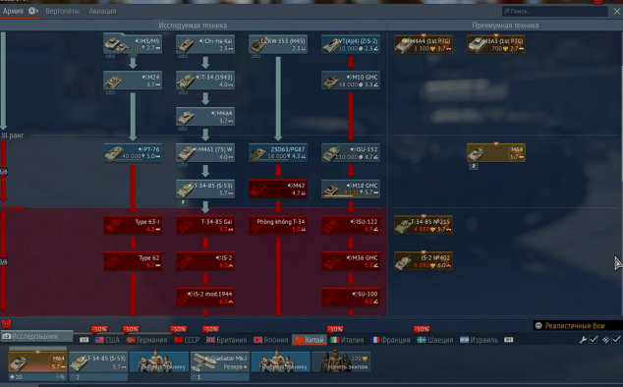Viewport: 623px width, 387px height.
Task: Select the Германия nation tab
Action: coord(146,340)
